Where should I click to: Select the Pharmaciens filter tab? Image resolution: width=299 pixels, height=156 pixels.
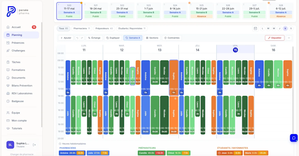coord(82,29)
